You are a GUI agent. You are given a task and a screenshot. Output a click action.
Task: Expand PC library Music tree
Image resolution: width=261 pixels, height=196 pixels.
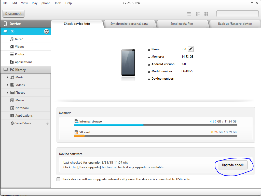7,77
